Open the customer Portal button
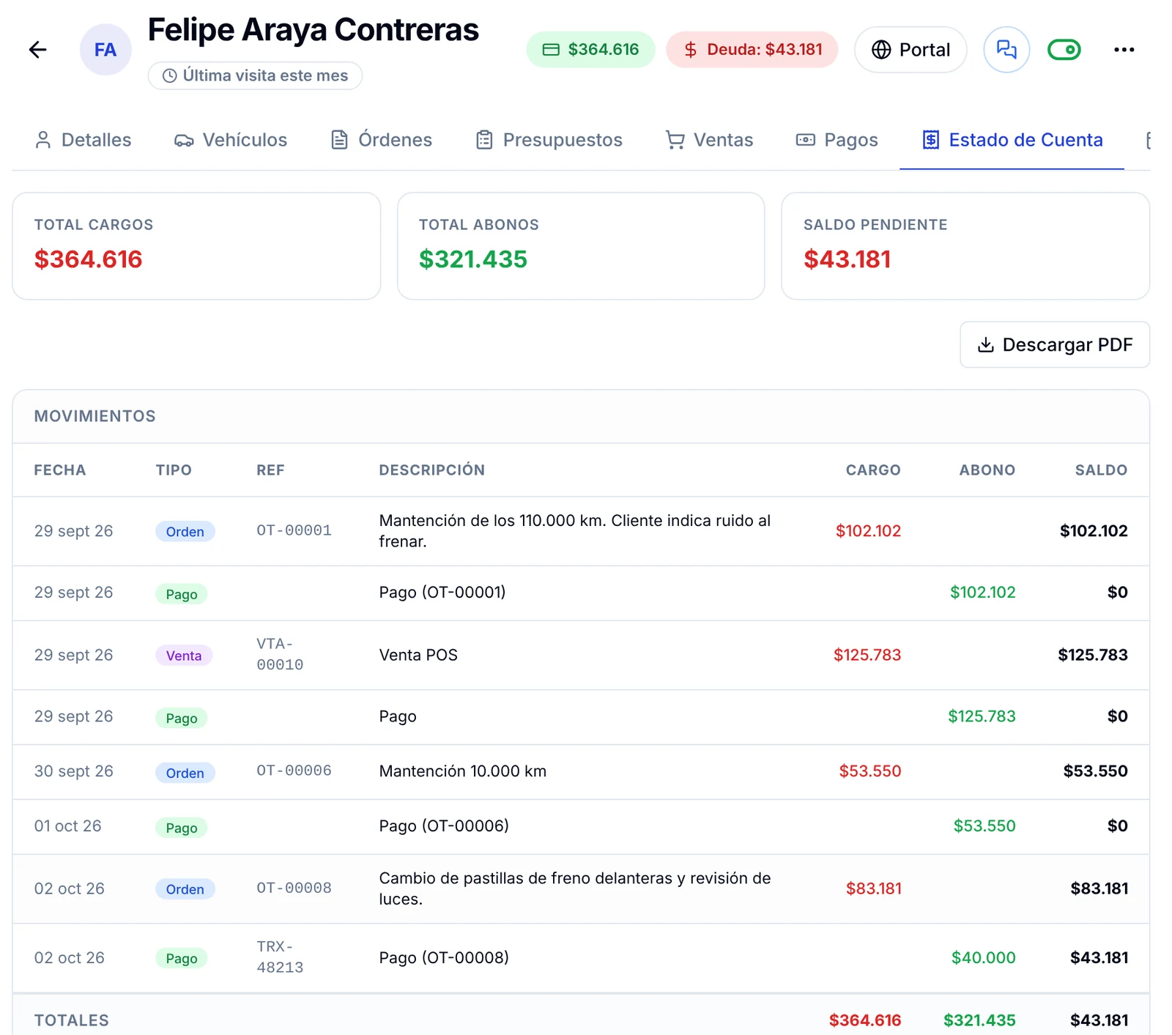Viewport: 1172px width, 1035px height. pyautogui.click(x=910, y=50)
